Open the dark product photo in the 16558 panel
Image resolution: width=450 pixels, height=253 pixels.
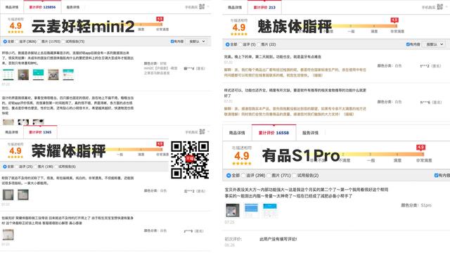click(233, 210)
